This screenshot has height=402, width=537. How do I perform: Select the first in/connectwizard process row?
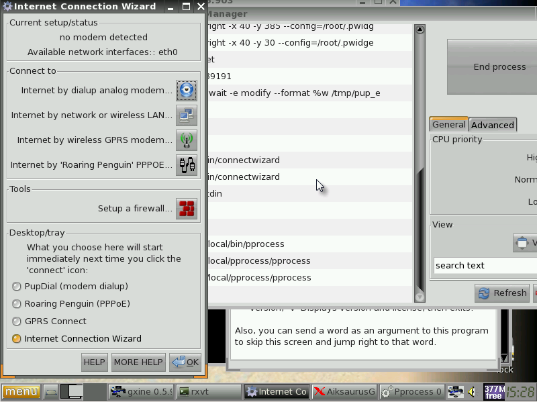coord(310,160)
